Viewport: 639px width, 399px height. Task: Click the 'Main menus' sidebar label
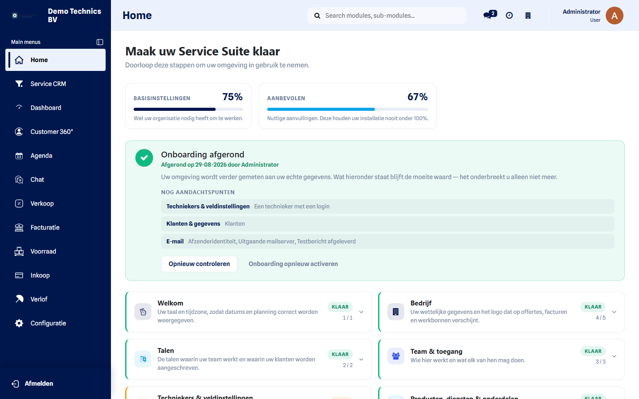pos(26,42)
